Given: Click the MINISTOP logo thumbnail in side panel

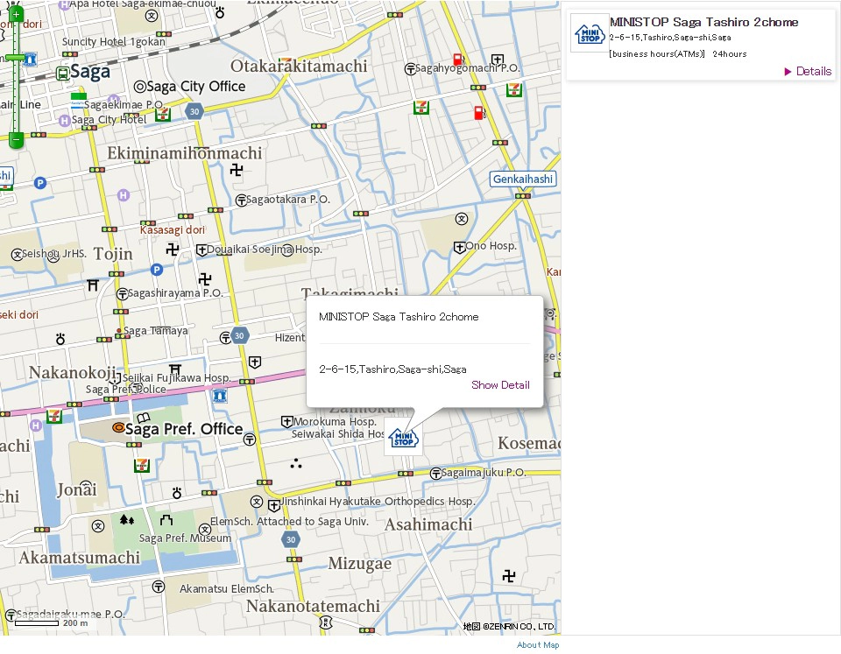Looking at the screenshot, I should [x=590, y=33].
